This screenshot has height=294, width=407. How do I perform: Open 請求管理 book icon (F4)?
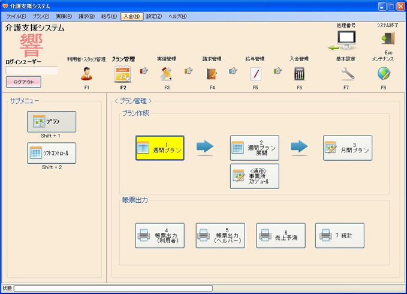[x=212, y=74]
